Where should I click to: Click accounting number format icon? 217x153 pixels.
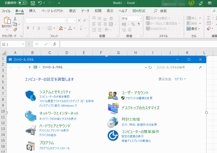124,25
